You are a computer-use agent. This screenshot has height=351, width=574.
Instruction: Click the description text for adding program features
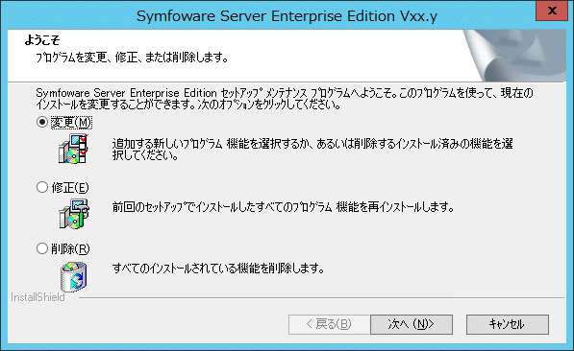pyautogui.click(x=312, y=149)
